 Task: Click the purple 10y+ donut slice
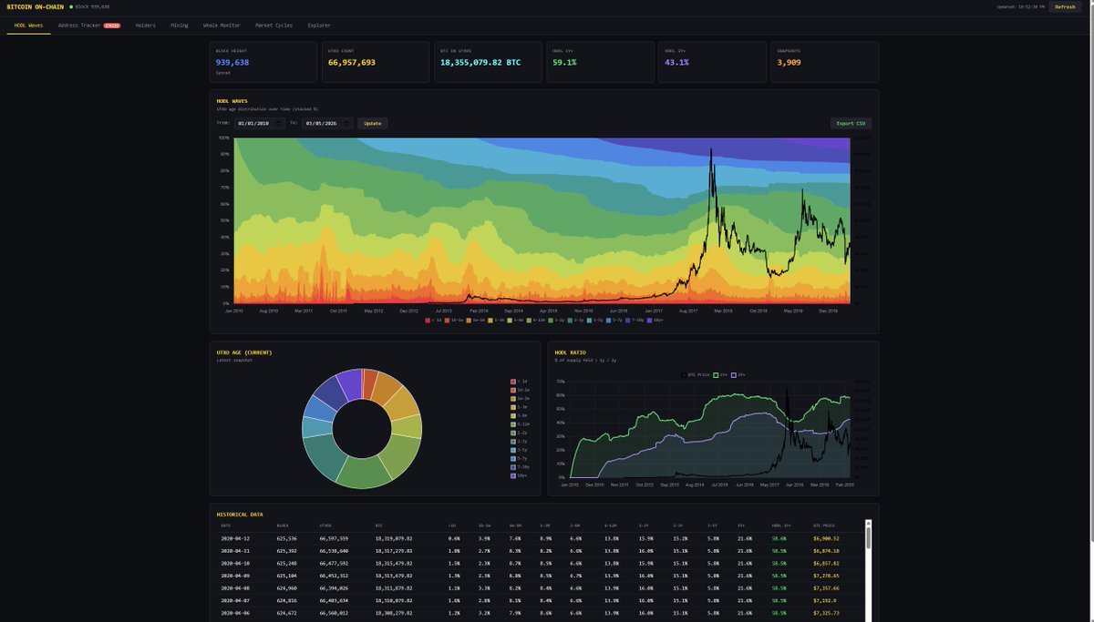(x=349, y=384)
